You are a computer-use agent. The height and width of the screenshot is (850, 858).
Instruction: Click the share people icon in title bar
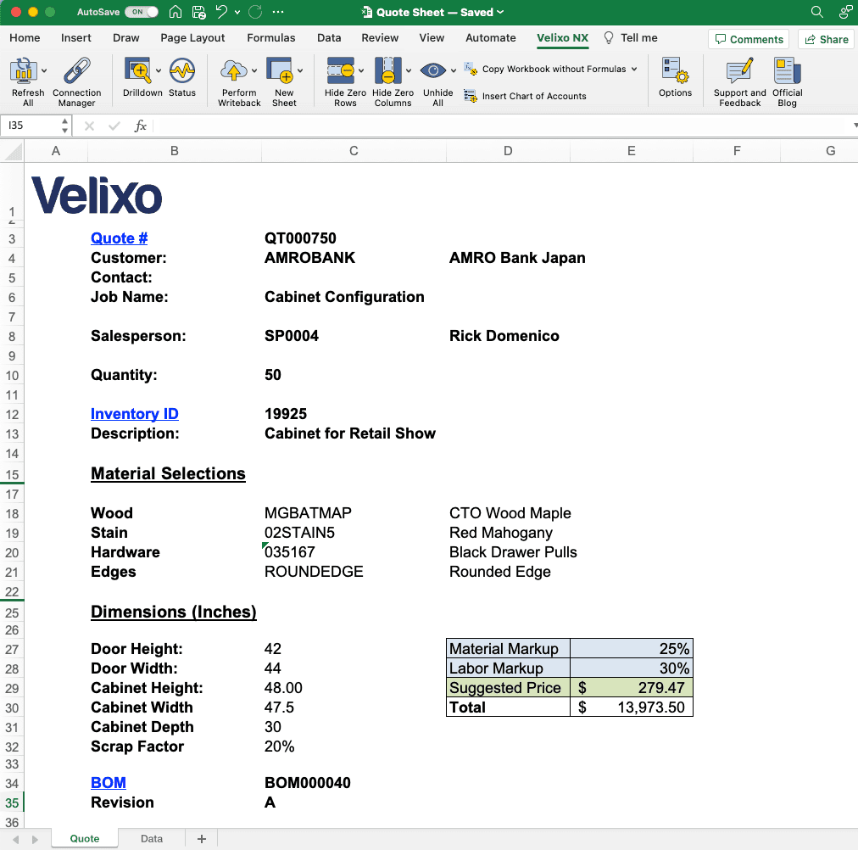click(x=846, y=12)
